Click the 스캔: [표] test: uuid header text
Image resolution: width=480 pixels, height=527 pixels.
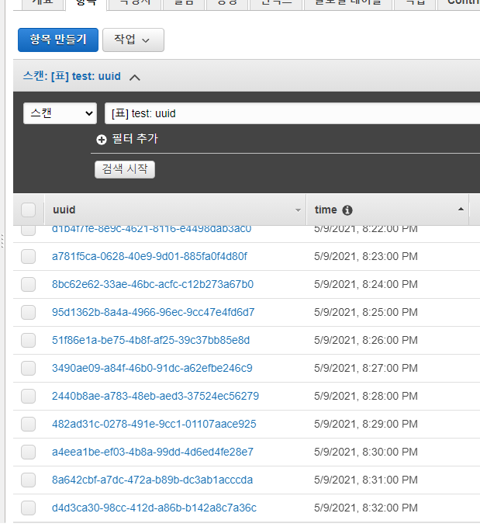click(71, 77)
